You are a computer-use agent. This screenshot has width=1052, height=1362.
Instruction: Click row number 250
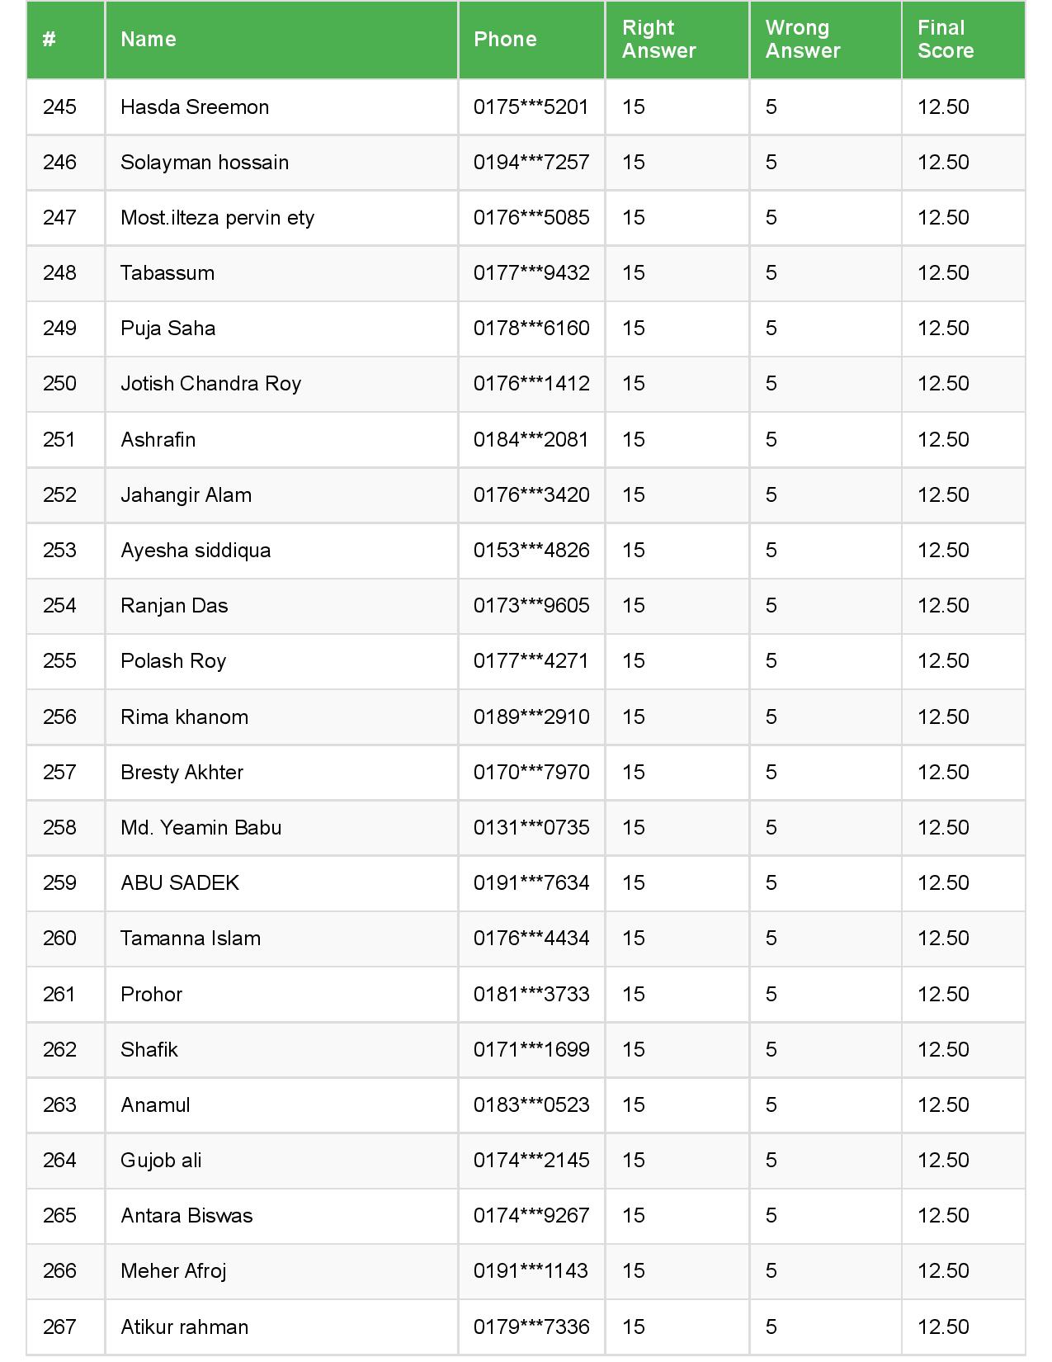pos(59,384)
